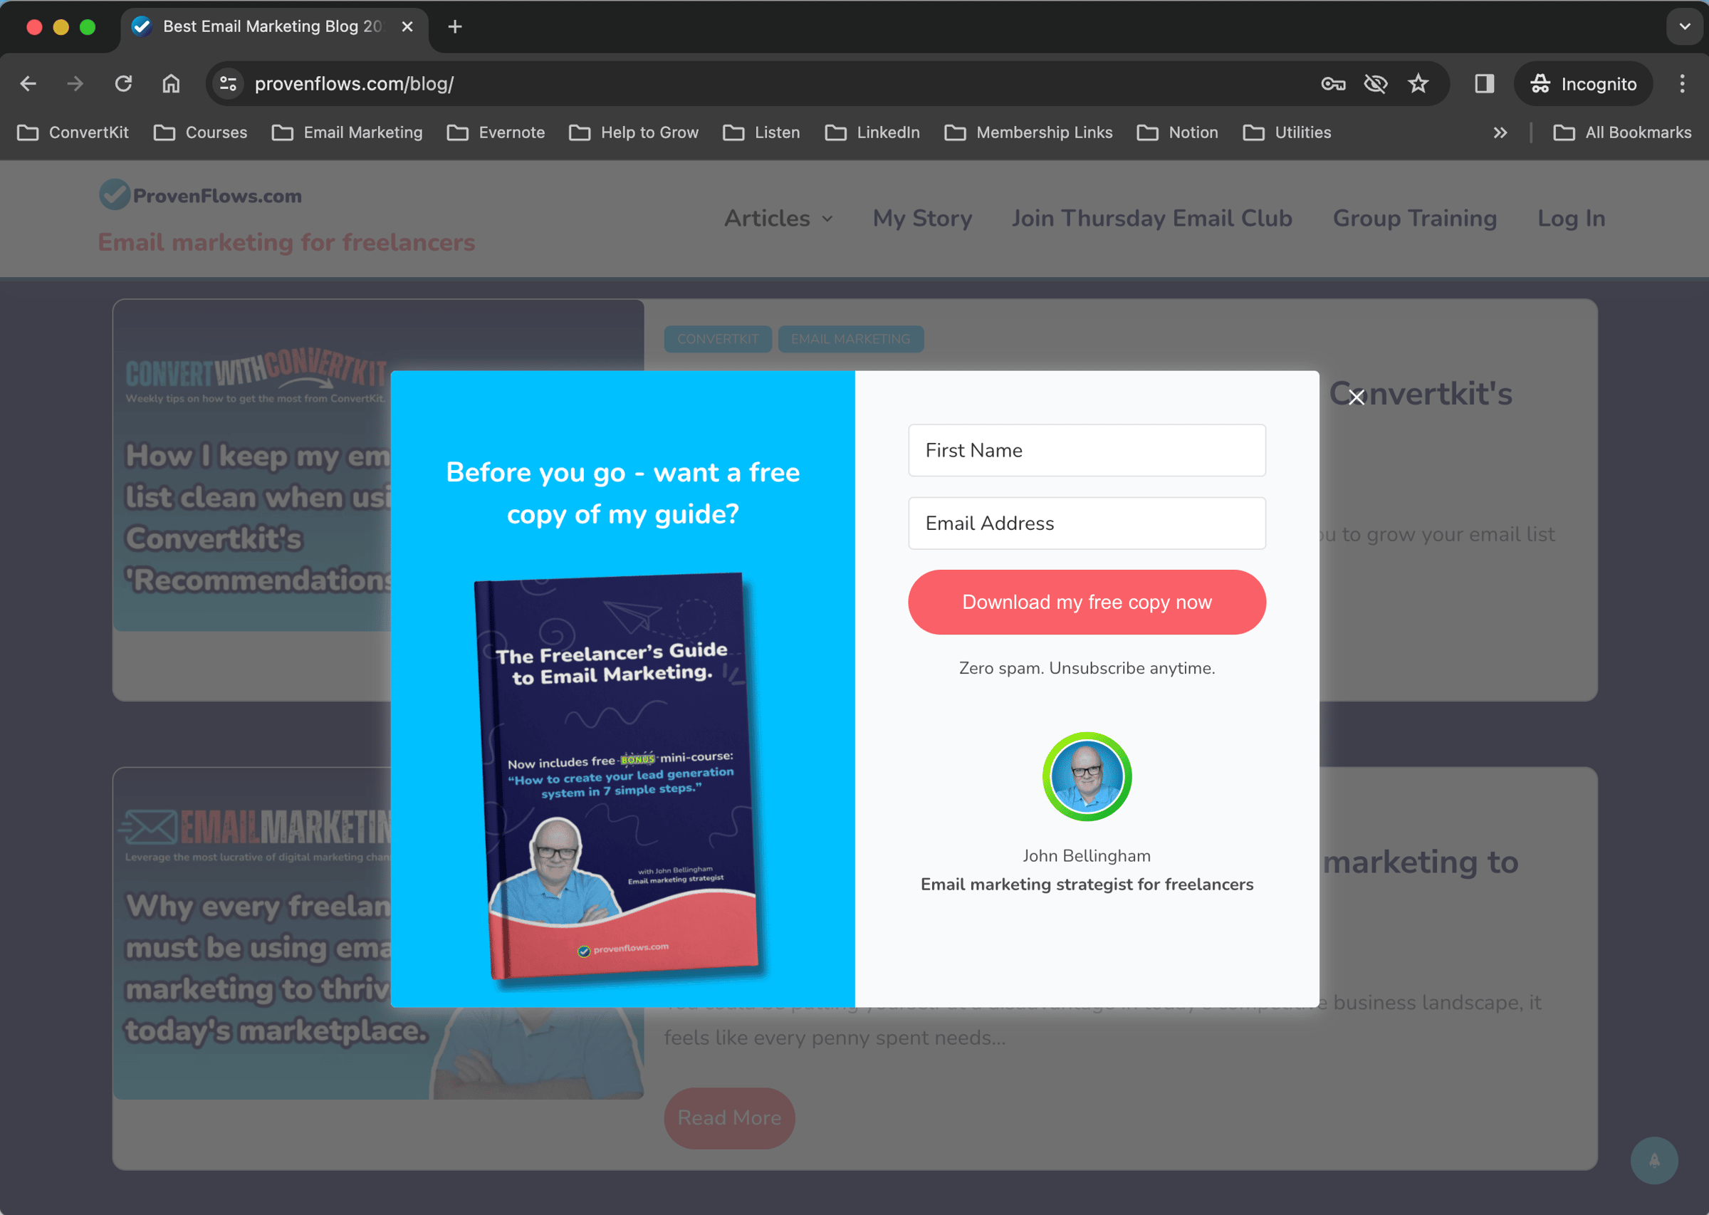Open the Listen bookmarks folder
The image size is (1709, 1215).
click(x=762, y=132)
